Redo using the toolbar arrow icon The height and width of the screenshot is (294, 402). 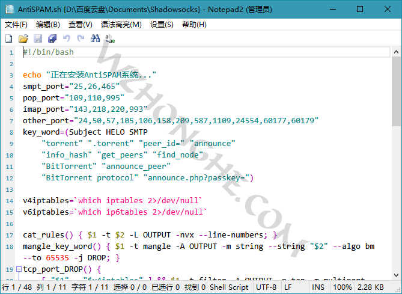pos(81,38)
